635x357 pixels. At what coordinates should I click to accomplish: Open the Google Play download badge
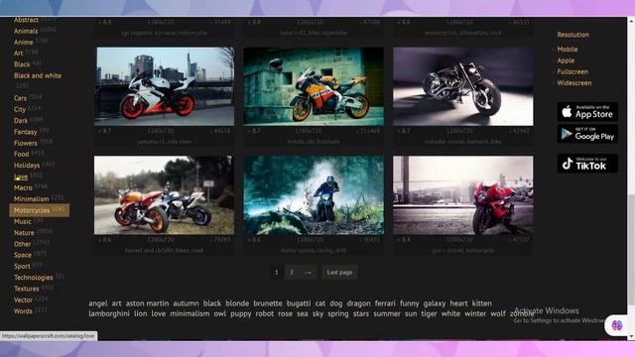click(587, 134)
